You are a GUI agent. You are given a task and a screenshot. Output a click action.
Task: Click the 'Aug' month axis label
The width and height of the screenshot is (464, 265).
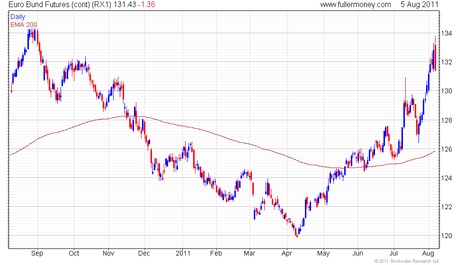click(x=428, y=254)
